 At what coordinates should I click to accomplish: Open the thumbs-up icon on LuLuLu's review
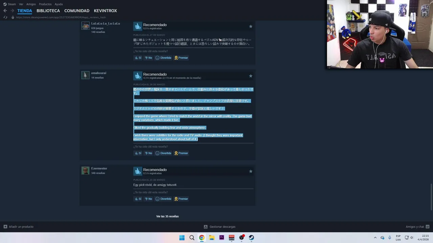[x=137, y=26]
